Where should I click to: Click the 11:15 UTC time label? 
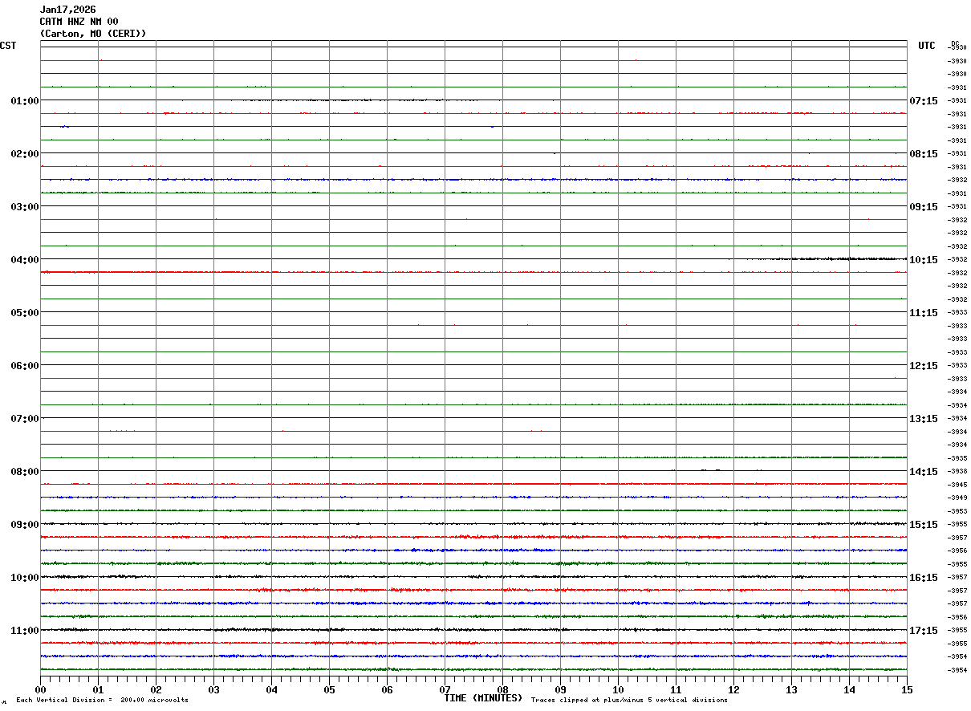(924, 313)
